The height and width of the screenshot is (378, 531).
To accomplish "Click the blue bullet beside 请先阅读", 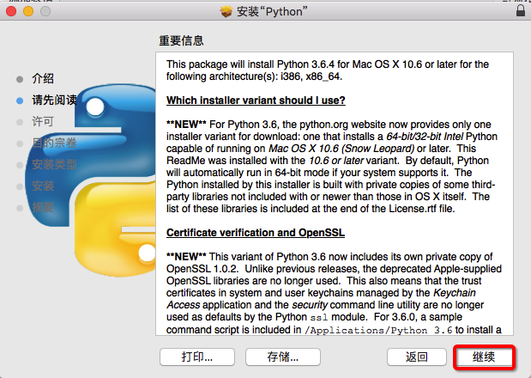I will pos(20,101).
